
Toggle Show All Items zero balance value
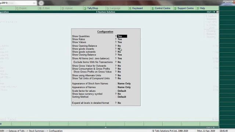(120, 58)
